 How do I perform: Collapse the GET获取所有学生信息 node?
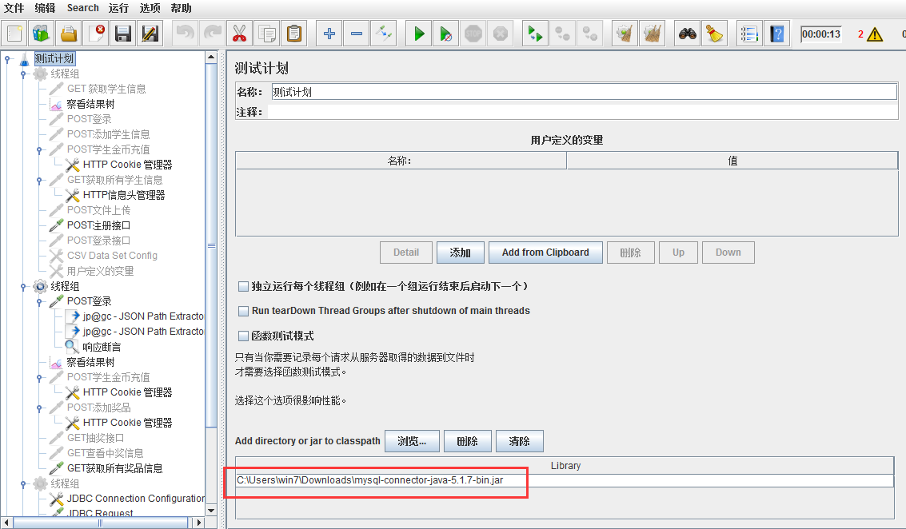click(39, 180)
